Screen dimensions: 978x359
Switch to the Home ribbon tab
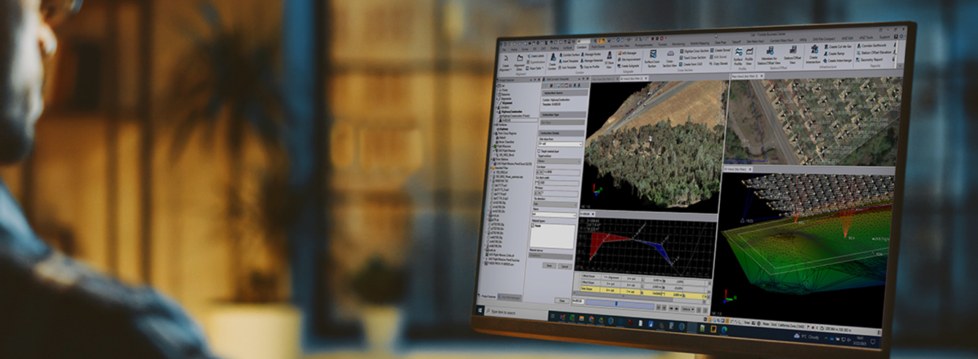click(514, 49)
